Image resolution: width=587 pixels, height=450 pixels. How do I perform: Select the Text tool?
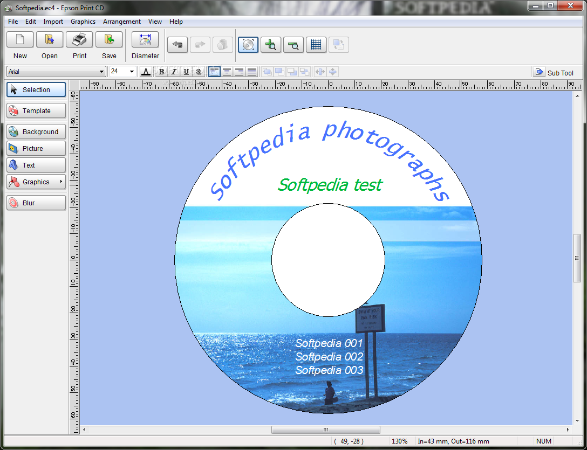click(x=36, y=165)
